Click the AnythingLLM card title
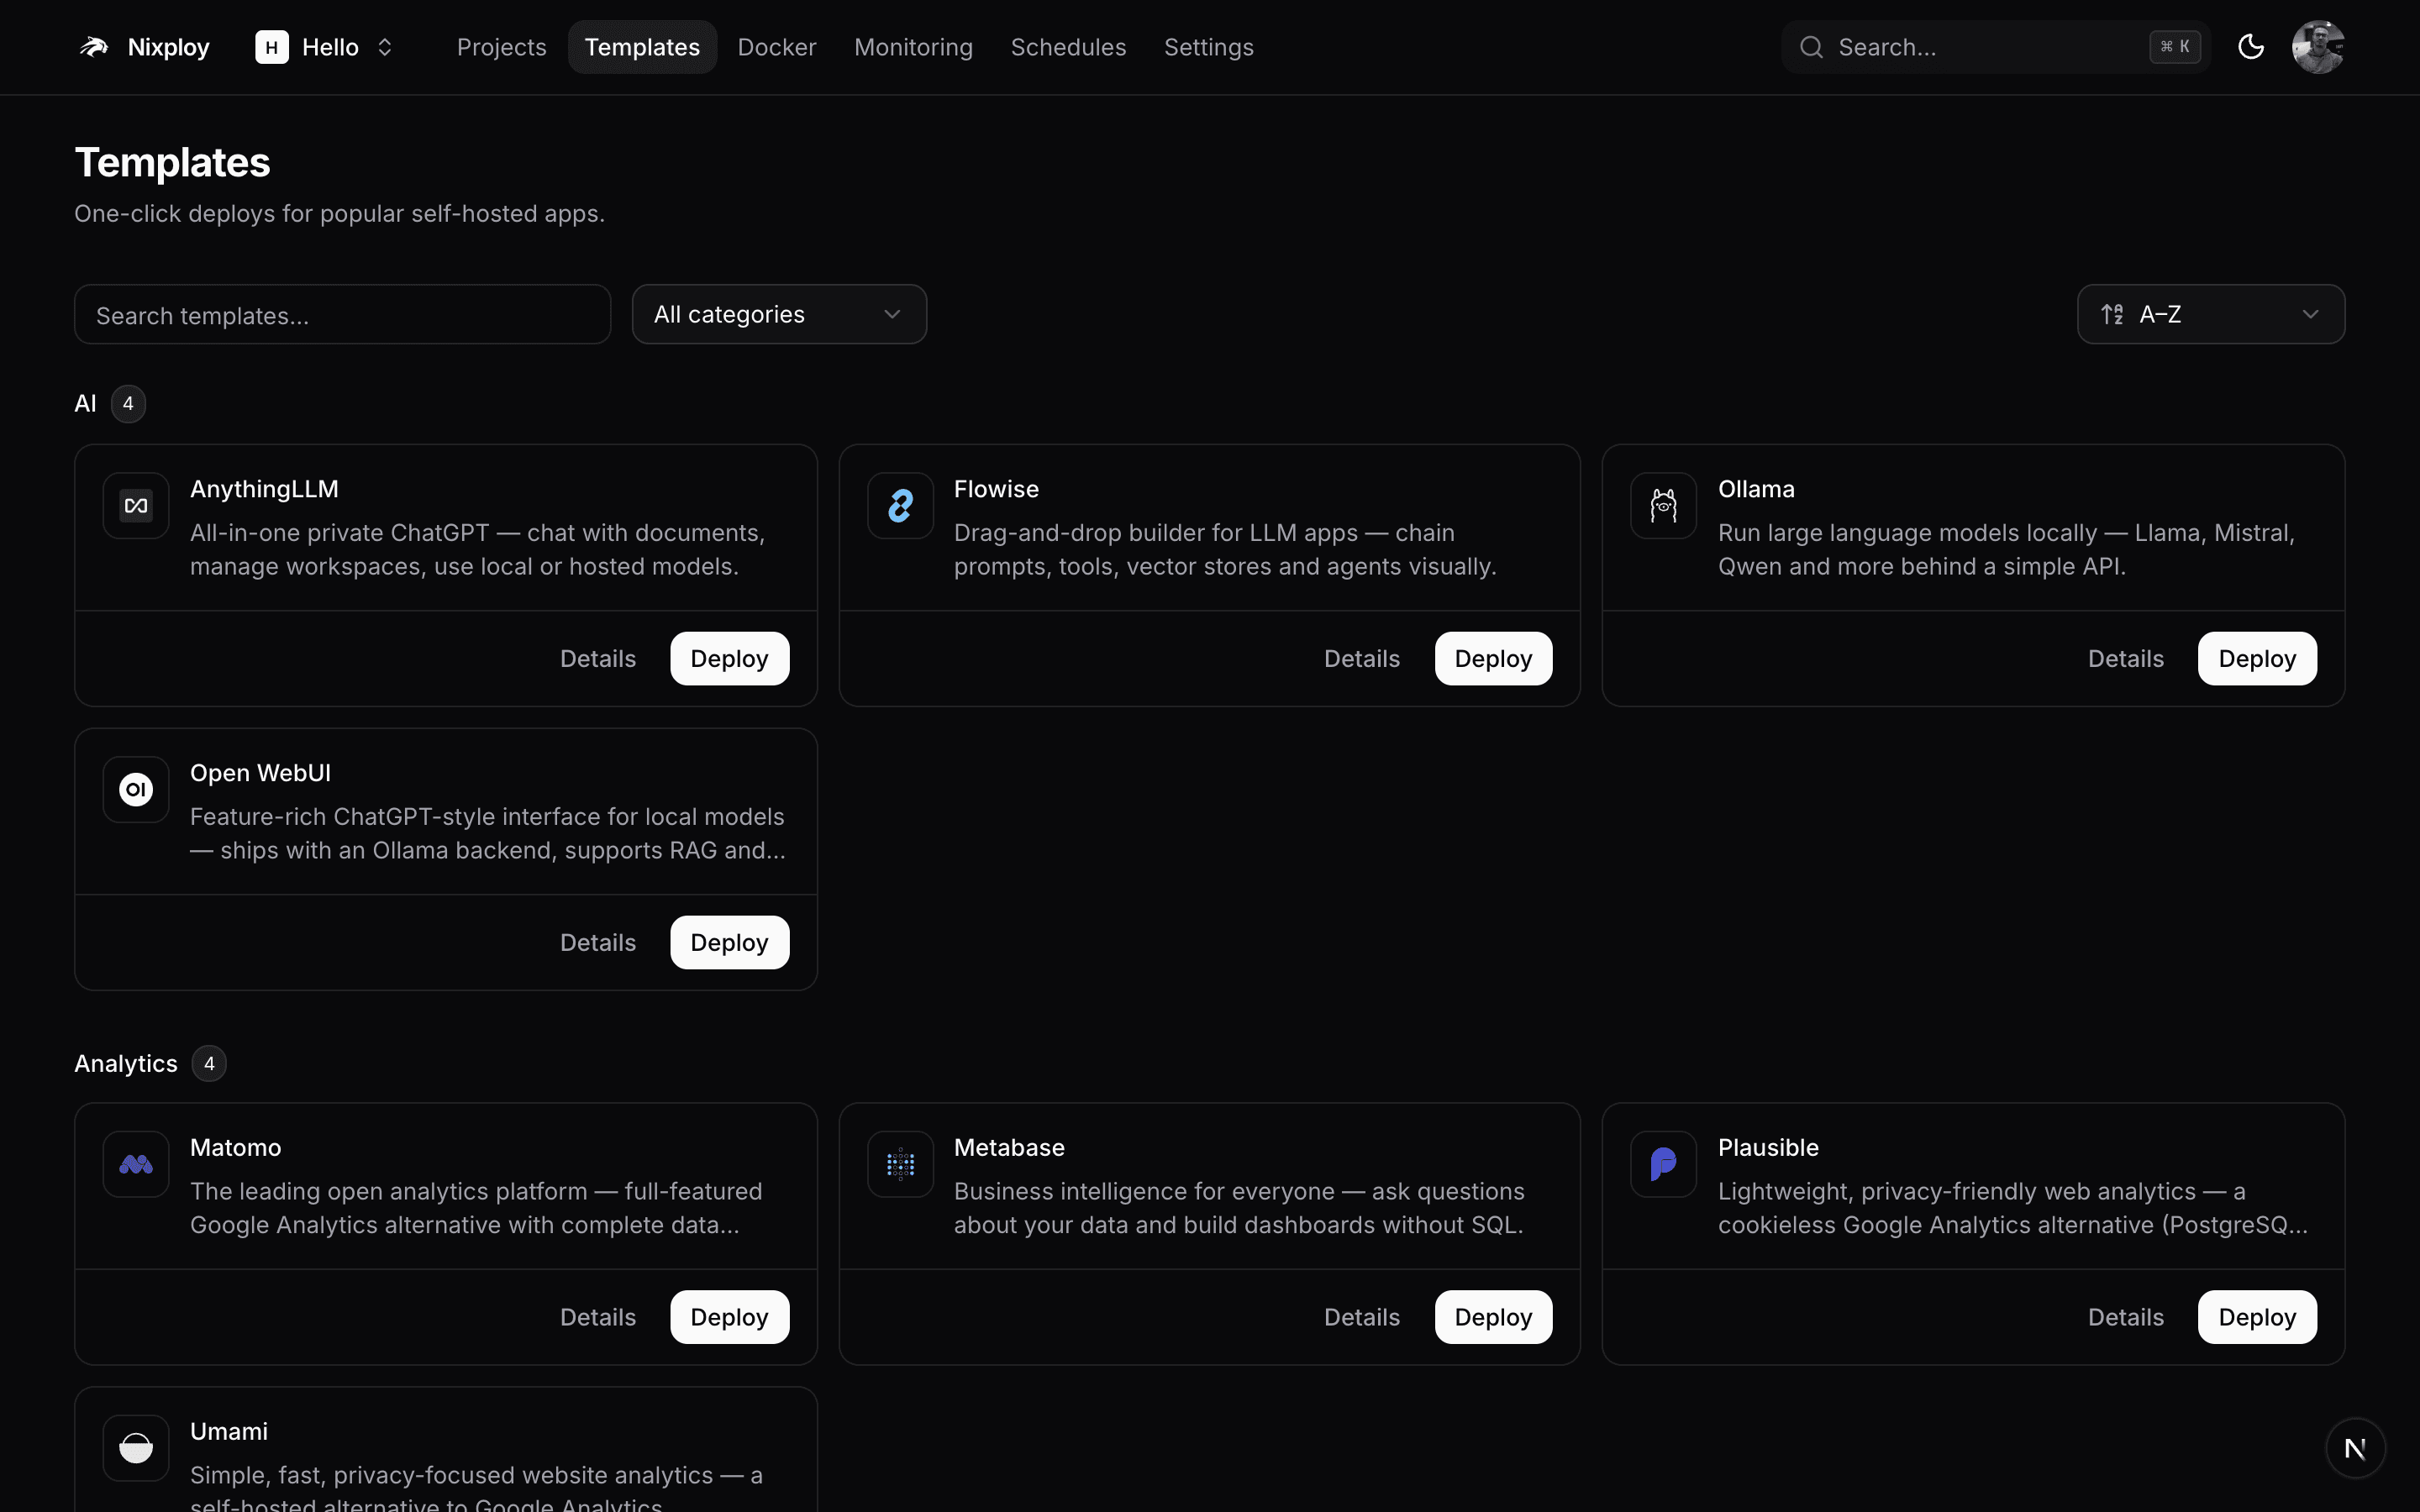This screenshot has height=1512, width=2420. coord(264,489)
